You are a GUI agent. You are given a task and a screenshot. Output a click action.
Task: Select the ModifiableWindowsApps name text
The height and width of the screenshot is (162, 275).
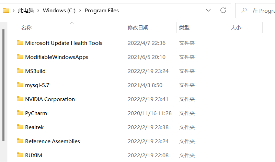[57, 57]
